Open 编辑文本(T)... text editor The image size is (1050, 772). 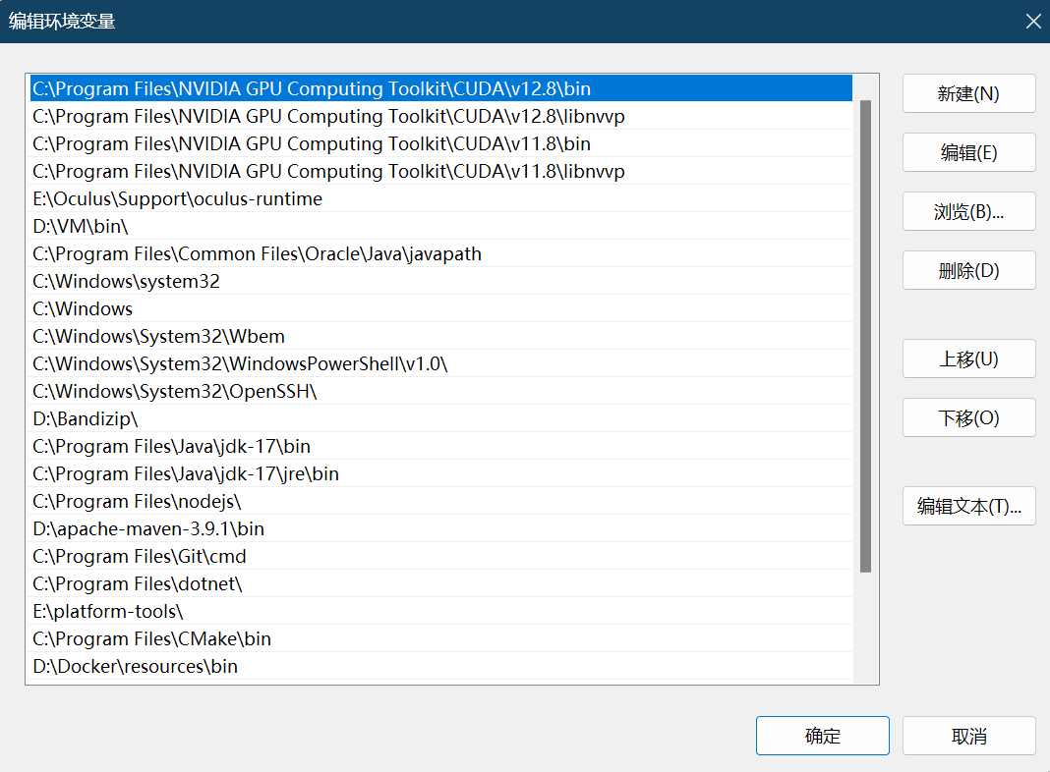point(968,506)
